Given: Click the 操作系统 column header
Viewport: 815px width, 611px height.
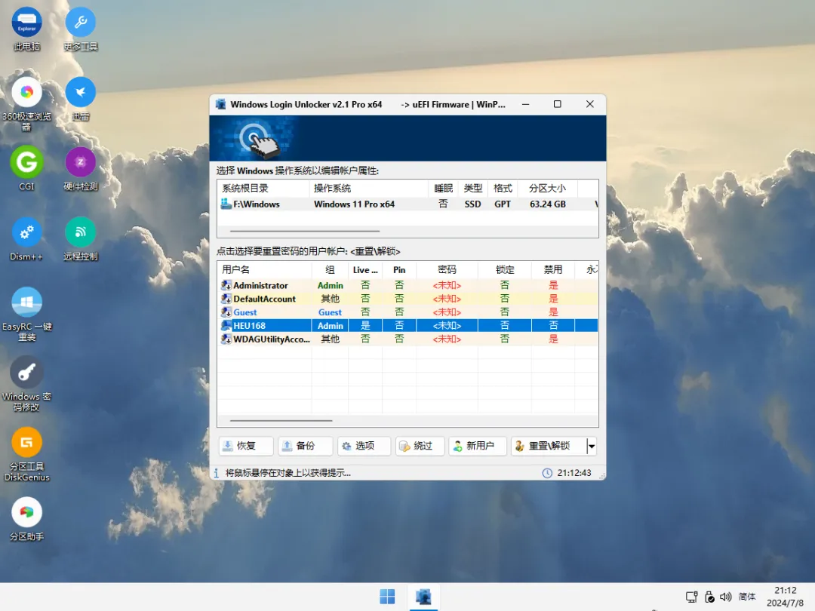Looking at the screenshot, I should tap(368, 189).
